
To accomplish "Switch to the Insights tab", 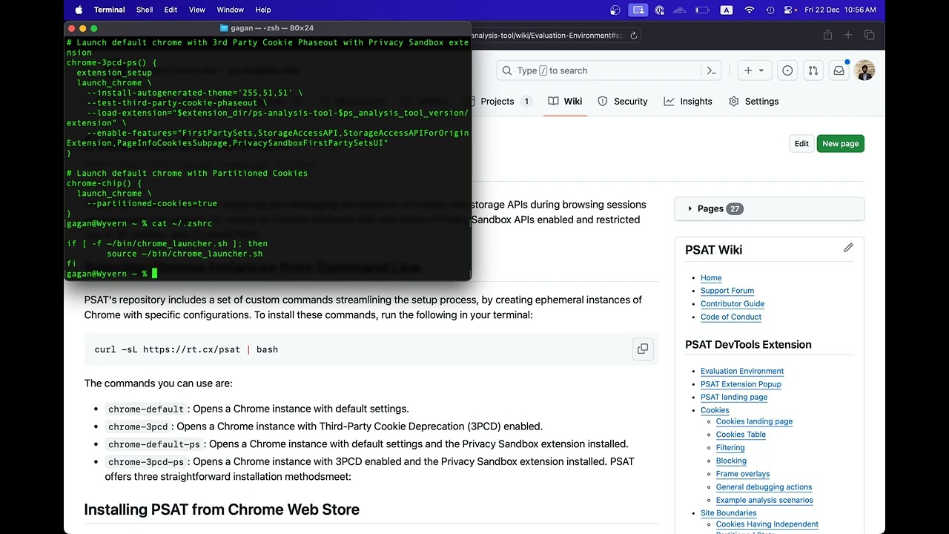I will tap(688, 102).
